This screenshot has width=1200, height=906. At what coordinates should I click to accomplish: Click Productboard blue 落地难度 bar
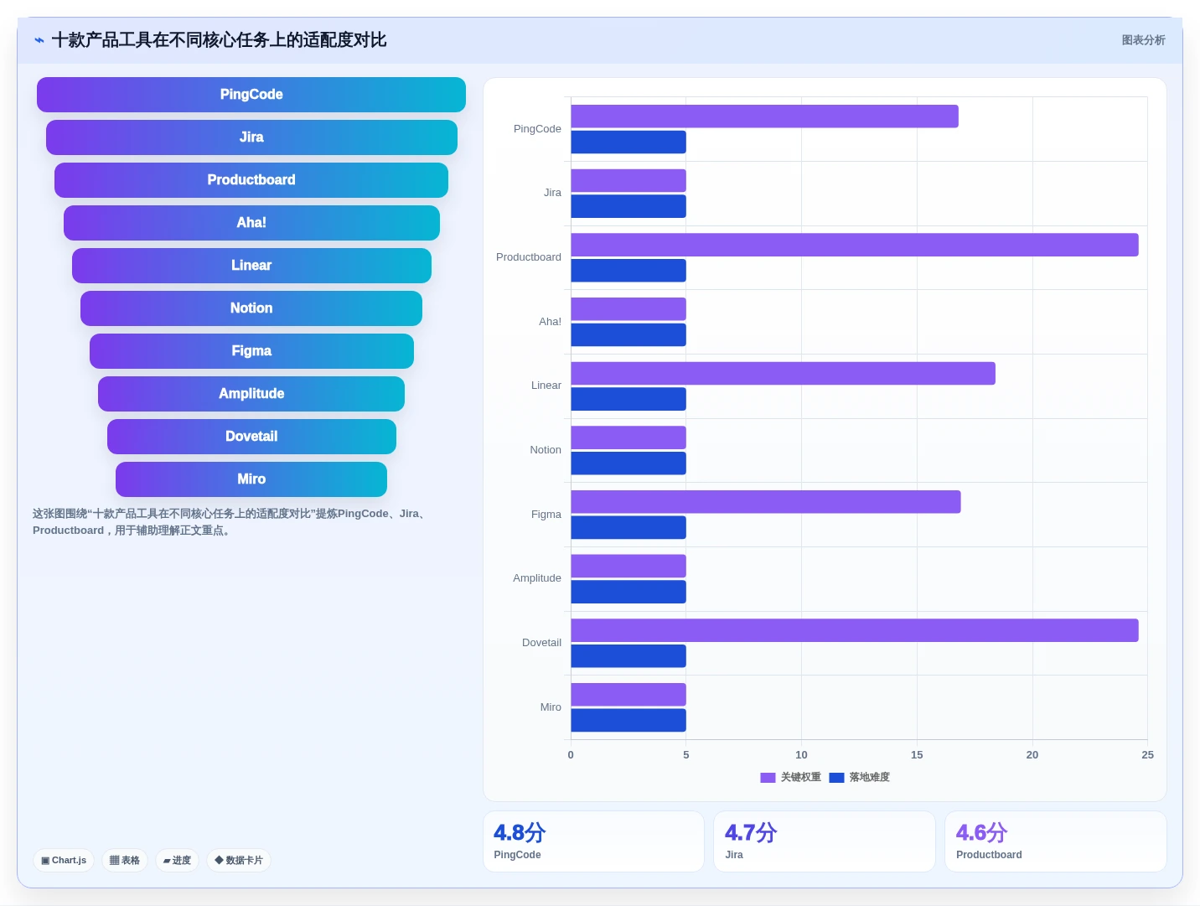[628, 271]
